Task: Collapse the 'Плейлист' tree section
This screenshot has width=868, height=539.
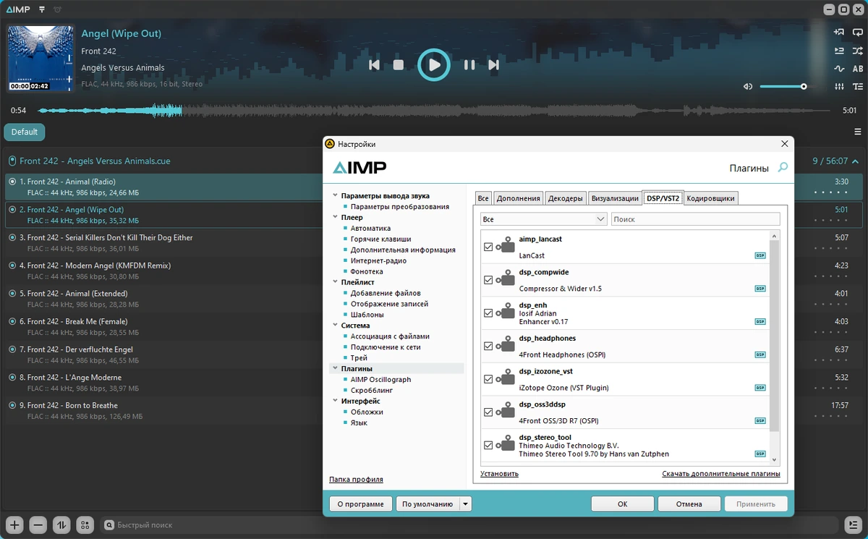Action: [x=335, y=282]
